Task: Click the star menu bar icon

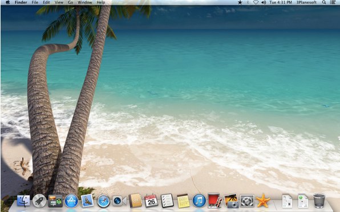Action: (240, 2)
